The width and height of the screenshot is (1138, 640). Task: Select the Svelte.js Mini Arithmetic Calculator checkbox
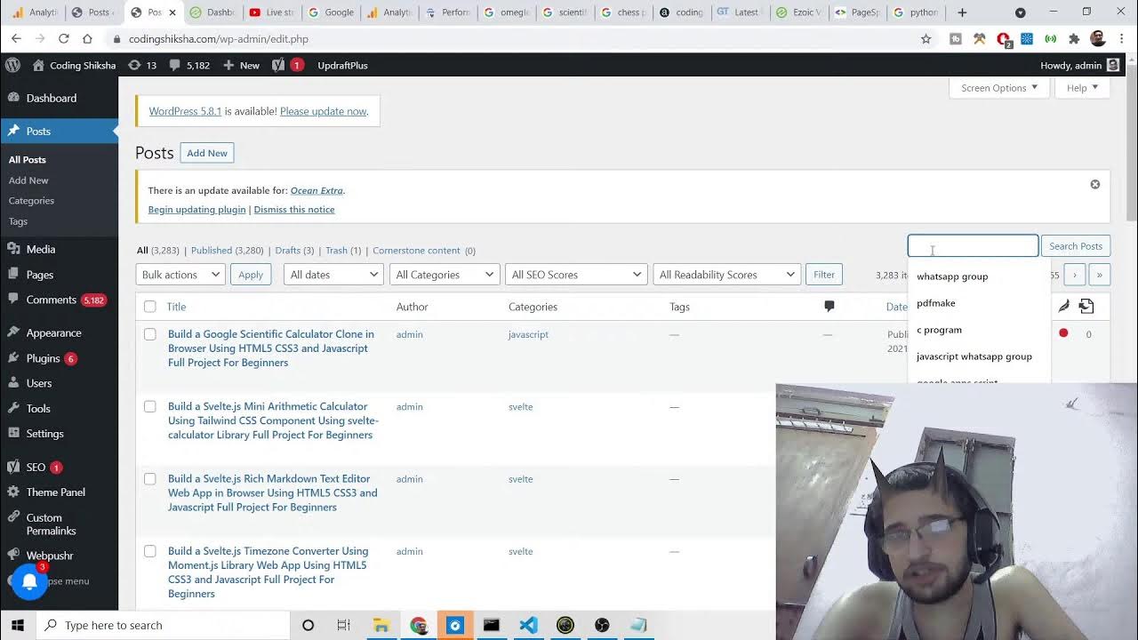(149, 406)
